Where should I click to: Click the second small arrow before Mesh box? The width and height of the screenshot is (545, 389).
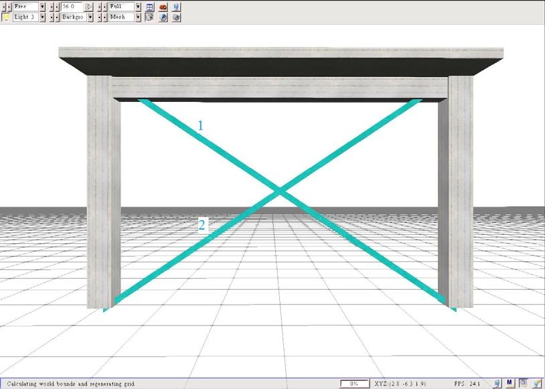pyautogui.click(x=104, y=17)
